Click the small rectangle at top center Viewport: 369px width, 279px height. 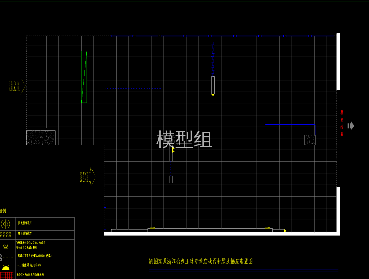[x=213, y=85]
